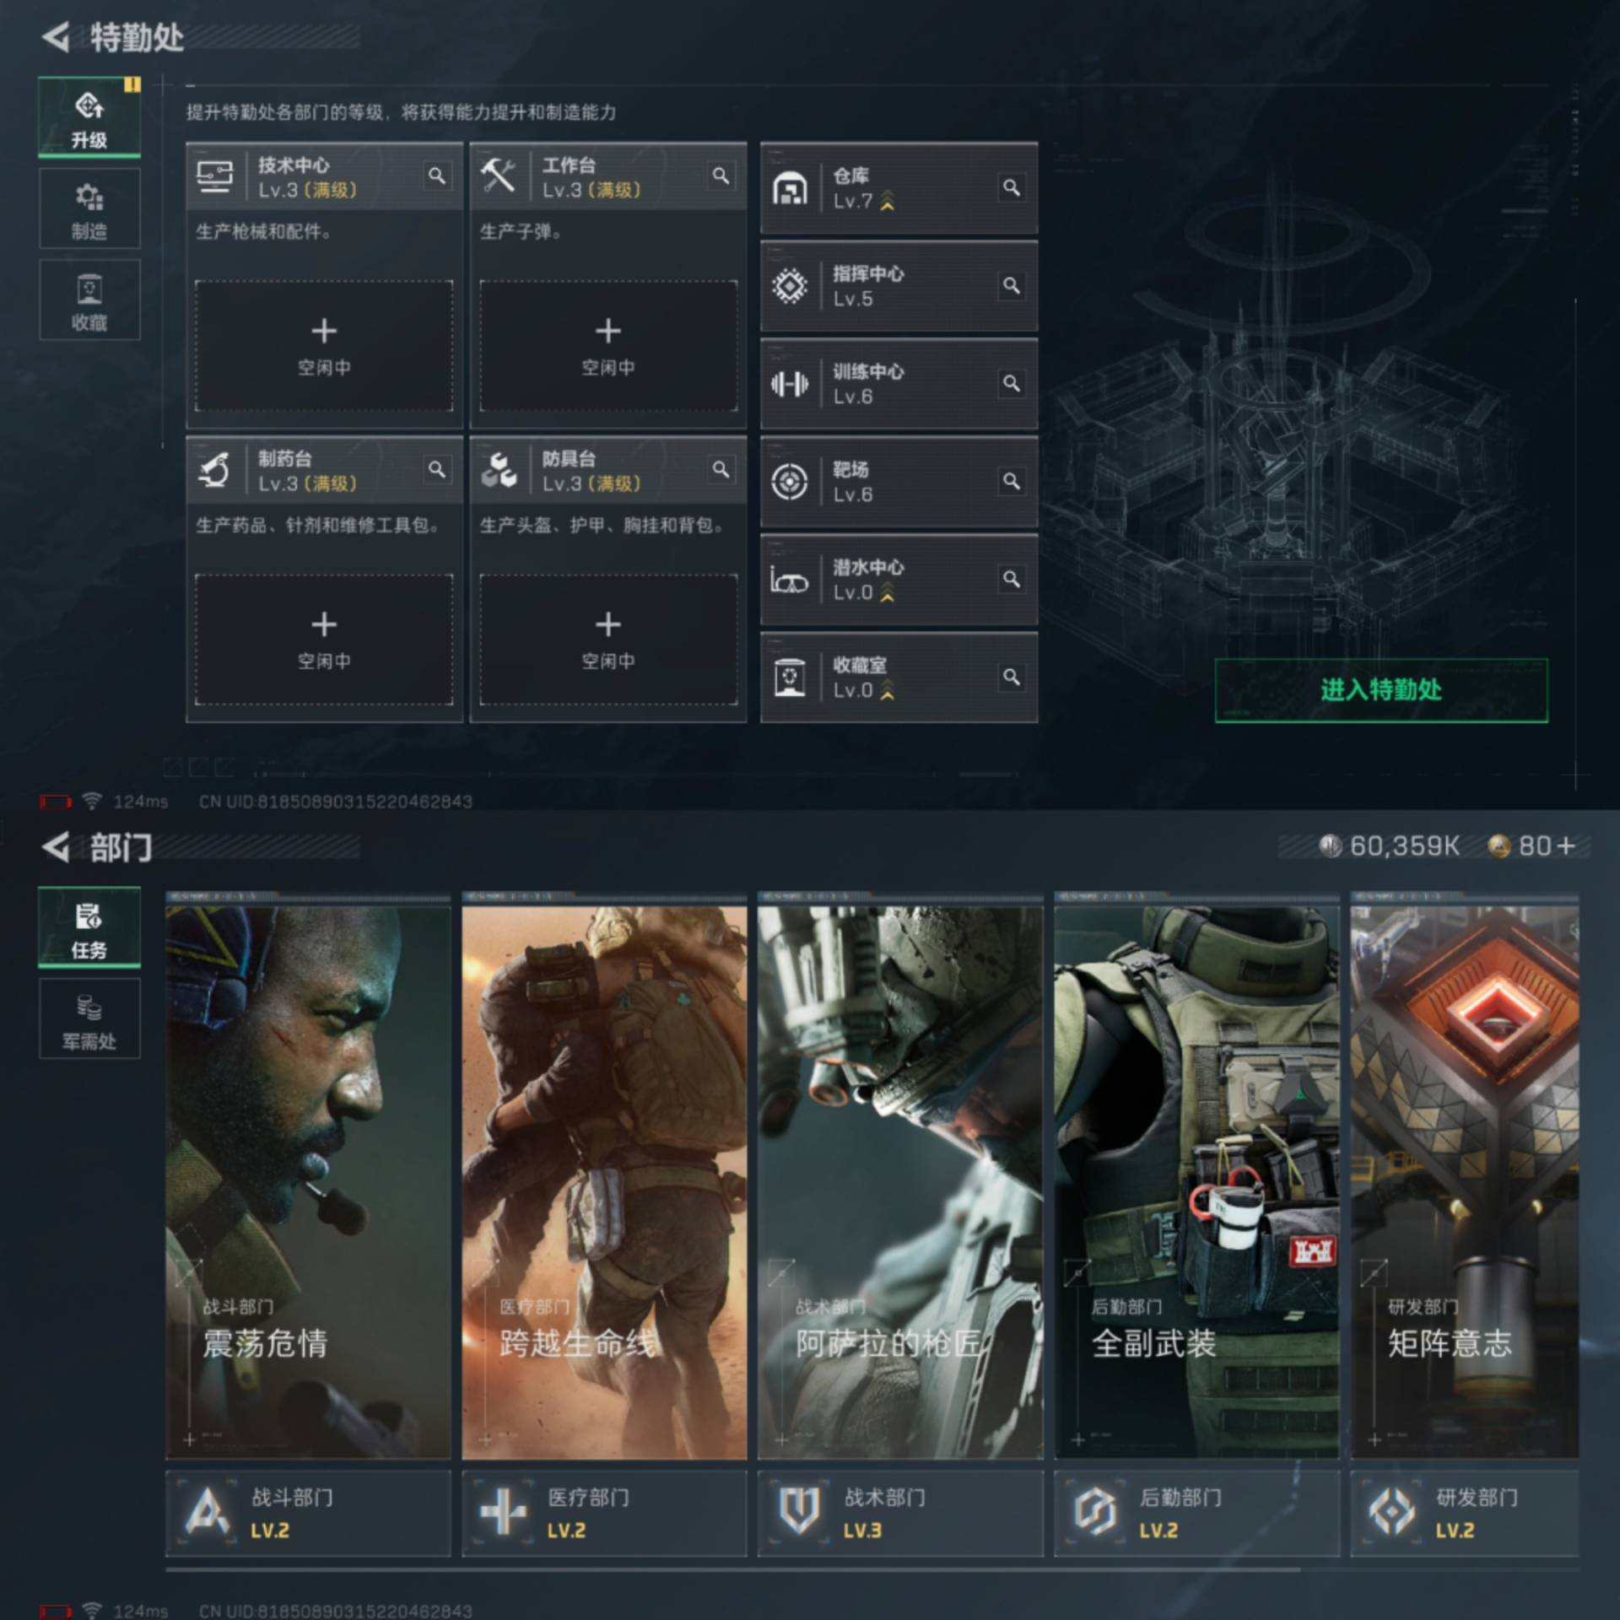This screenshot has height=1620, width=1620.
Task: Click the 靶场 target icon
Action: pos(790,482)
